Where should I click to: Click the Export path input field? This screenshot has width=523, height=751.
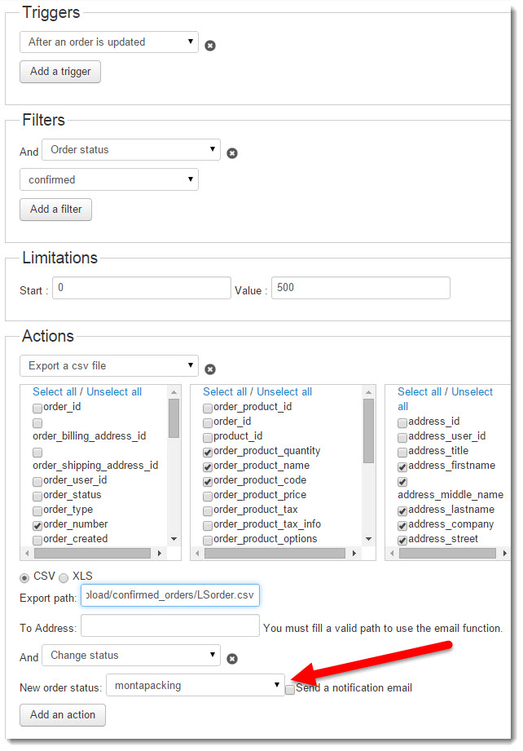[170, 596]
